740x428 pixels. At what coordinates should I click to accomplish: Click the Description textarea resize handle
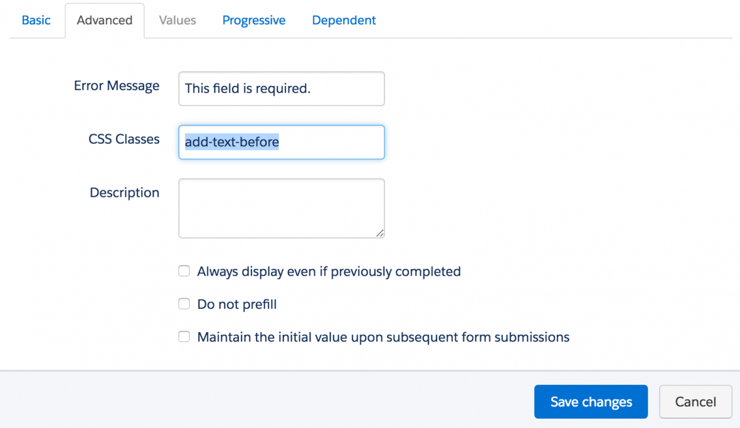click(381, 234)
